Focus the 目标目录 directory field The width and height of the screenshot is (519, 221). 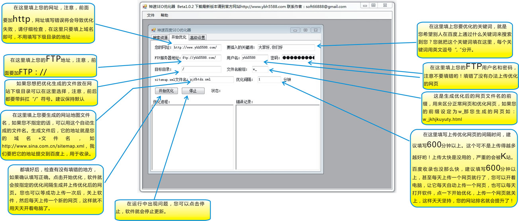201,69
